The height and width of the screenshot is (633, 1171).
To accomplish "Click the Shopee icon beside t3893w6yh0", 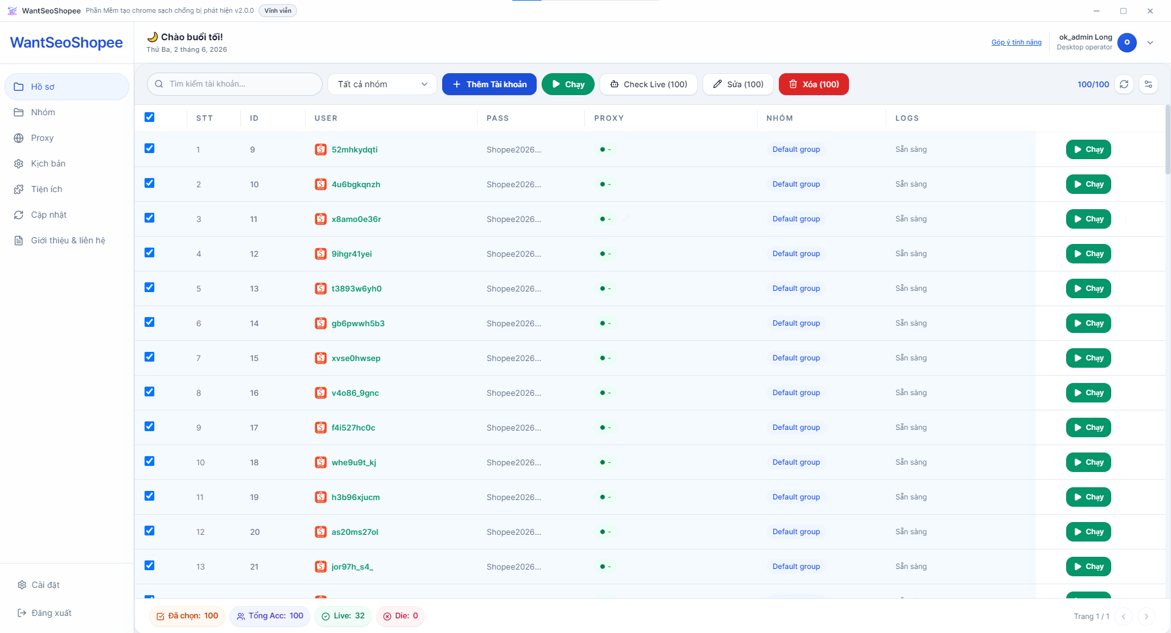I will pos(321,288).
